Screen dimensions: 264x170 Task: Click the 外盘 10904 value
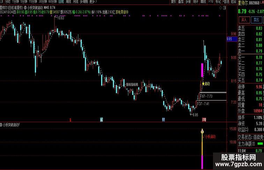[x=258, y=111]
